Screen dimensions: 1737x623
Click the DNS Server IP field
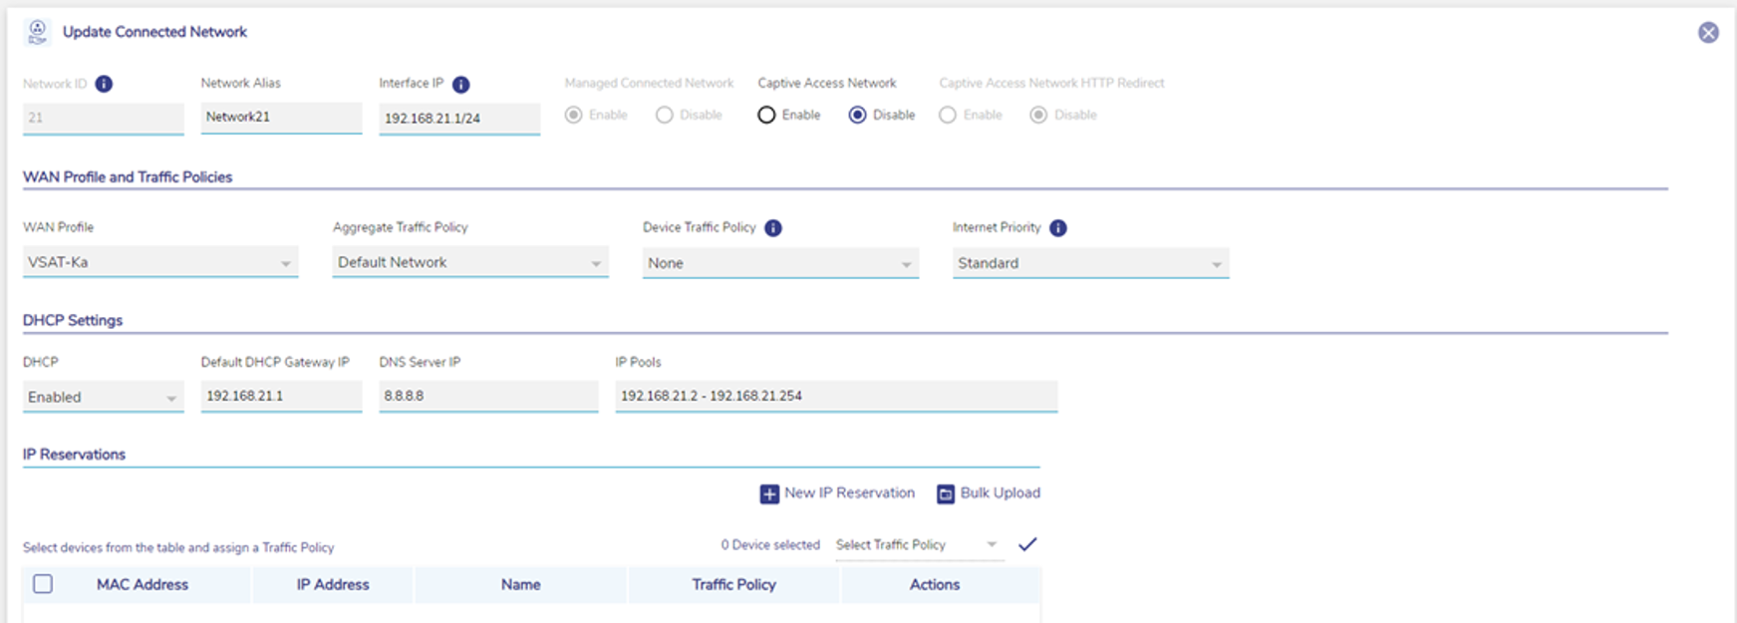(x=487, y=396)
